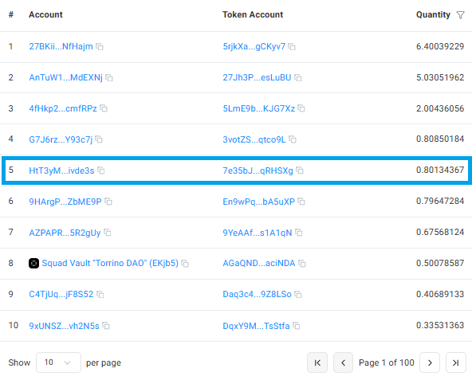Copy token account 7e35bJ...qRHSXg

300,170
